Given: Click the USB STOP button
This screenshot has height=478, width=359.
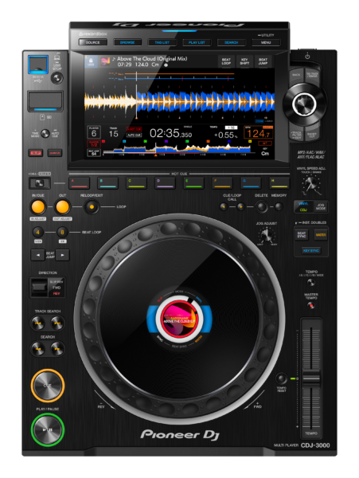Looking at the screenshot, I should coord(57,78).
